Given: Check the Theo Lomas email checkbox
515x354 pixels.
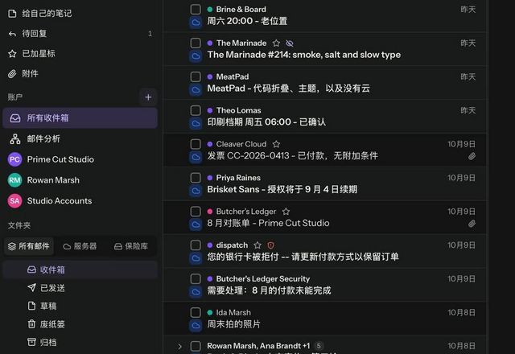Looking at the screenshot, I should (196, 110).
